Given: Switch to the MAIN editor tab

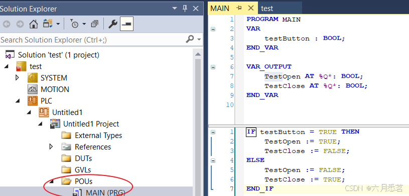Looking at the screenshot, I should [220, 8].
